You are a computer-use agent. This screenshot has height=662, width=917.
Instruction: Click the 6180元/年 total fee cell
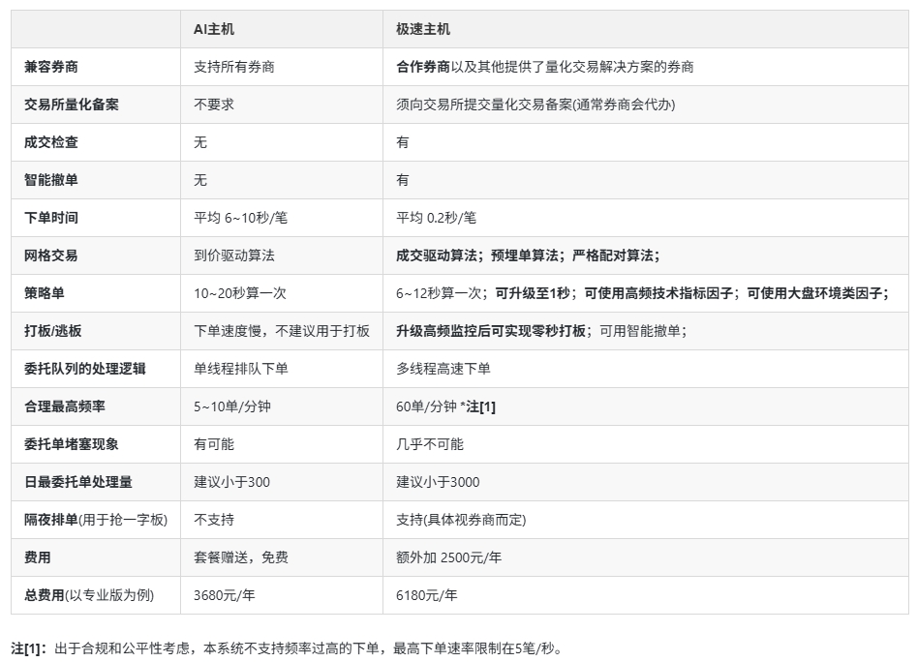426,595
